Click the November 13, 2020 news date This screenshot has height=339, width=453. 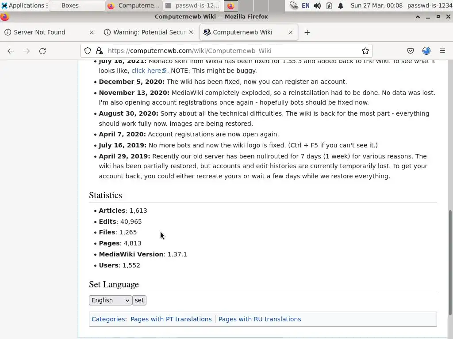tap(134, 93)
